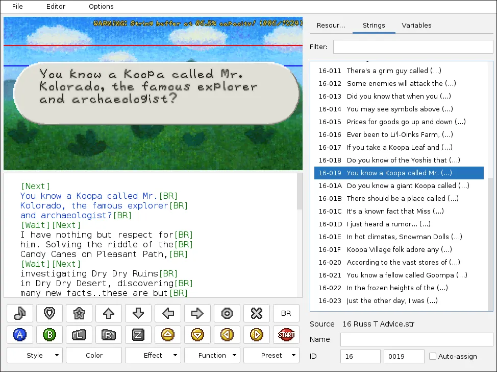Insert the up arrow symbol
This screenshot has height=372, width=497.
[x=109, y=313]
